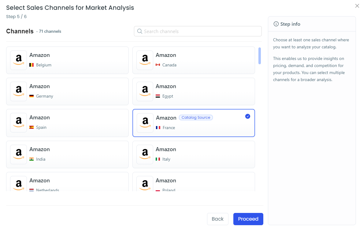This screenshot has height=227, width=363.
Task: Close the Market Analysis dialog
Action: (357, 6)
